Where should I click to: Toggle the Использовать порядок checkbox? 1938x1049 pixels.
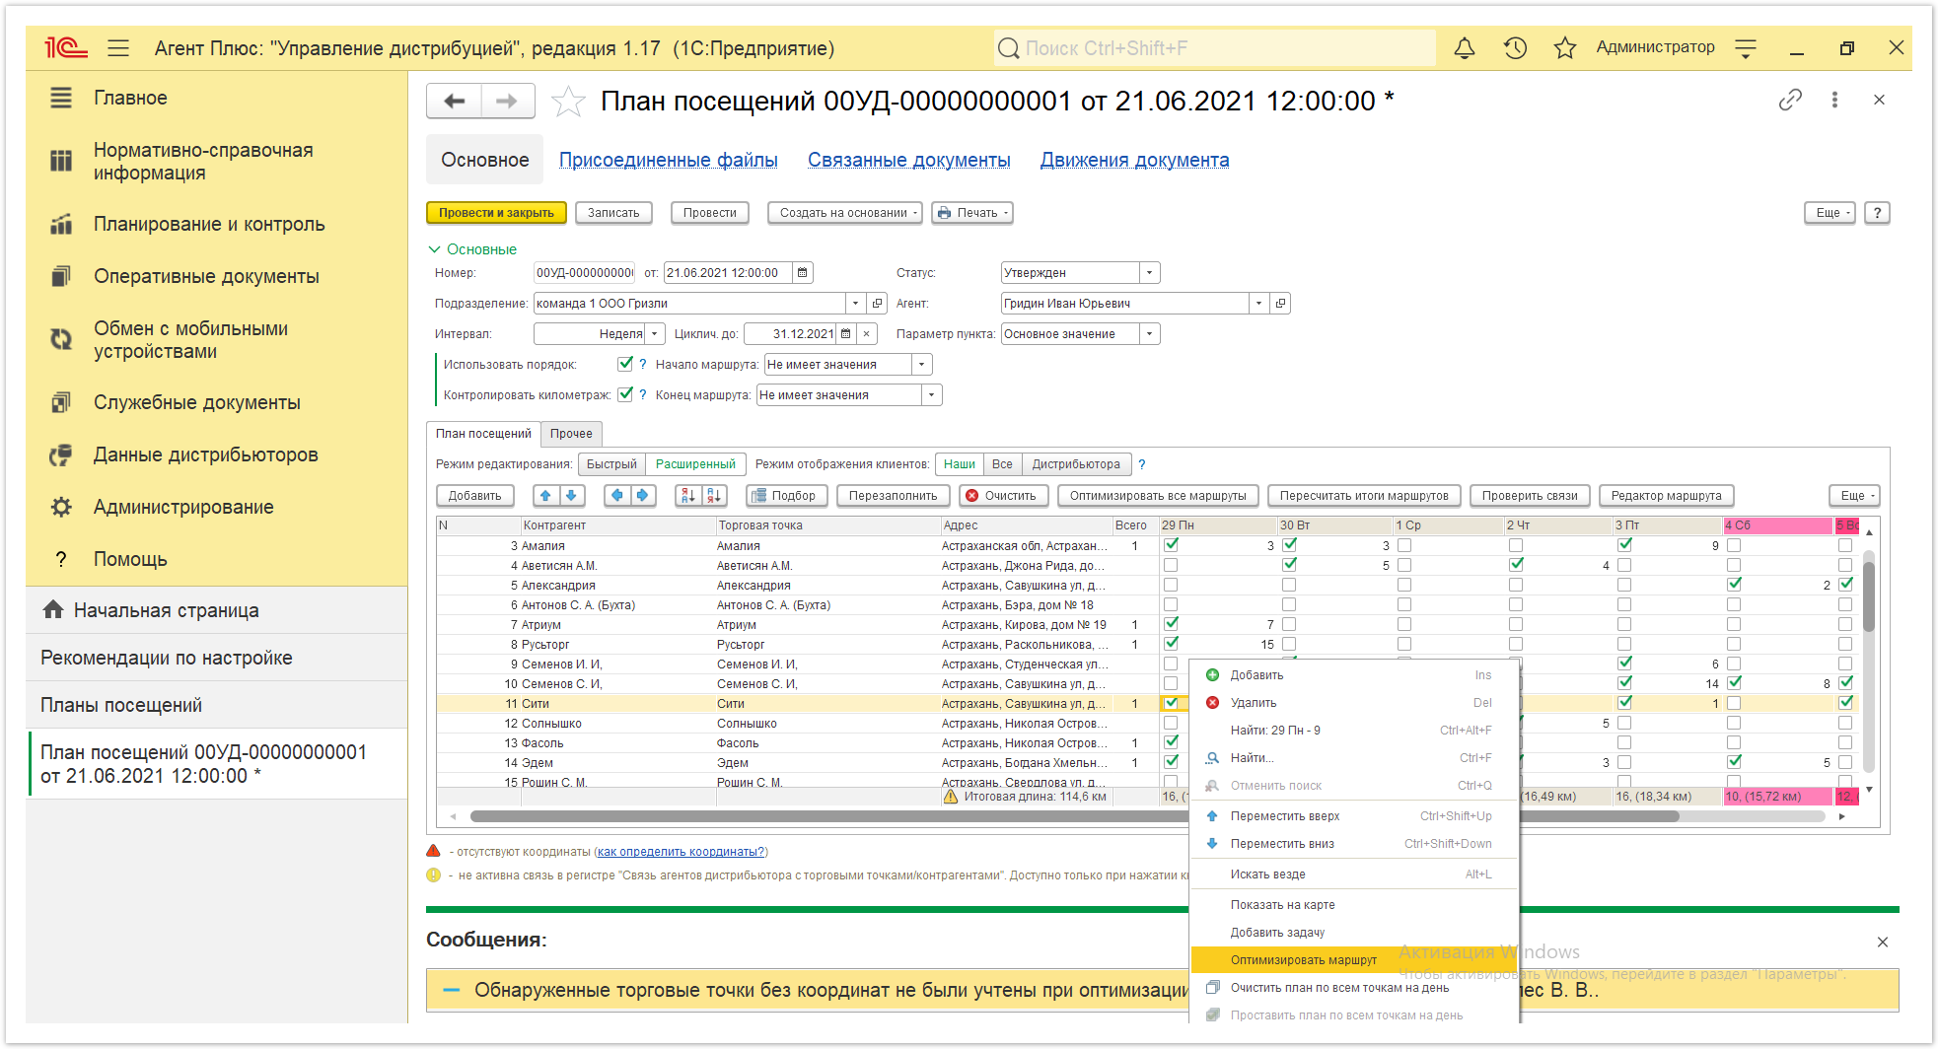625,364
